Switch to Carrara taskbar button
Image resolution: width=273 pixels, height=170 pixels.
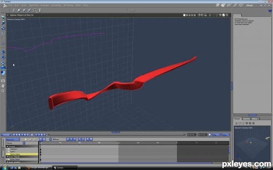[x=65, y=168]
